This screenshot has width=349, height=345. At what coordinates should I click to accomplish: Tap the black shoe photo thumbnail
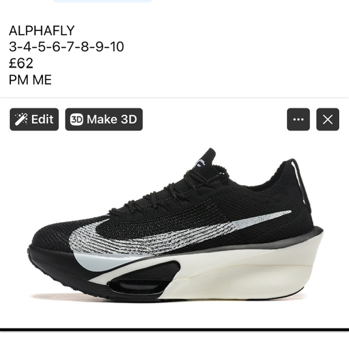176,224
